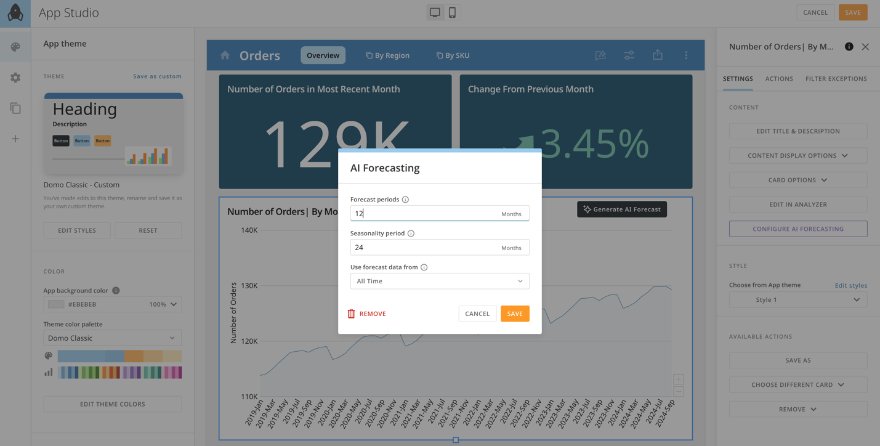Select the By Region tab
This screenshot has height=446, width=880.
pyautogui.click(x=387, y=55)
